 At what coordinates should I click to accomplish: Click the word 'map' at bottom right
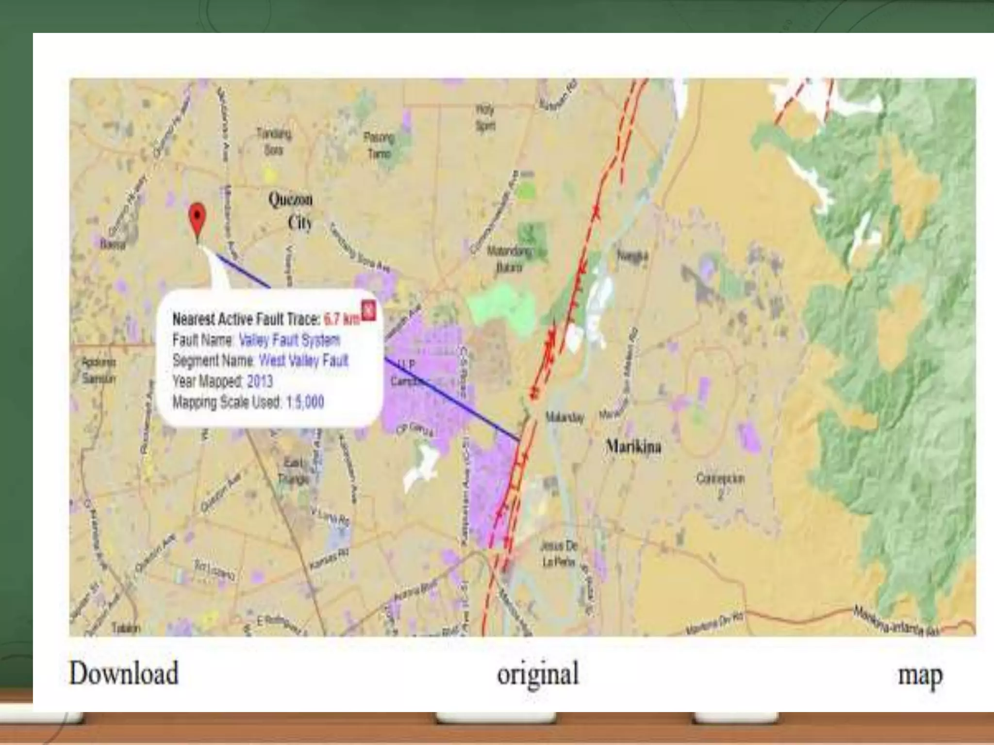(x=920, y=675)
